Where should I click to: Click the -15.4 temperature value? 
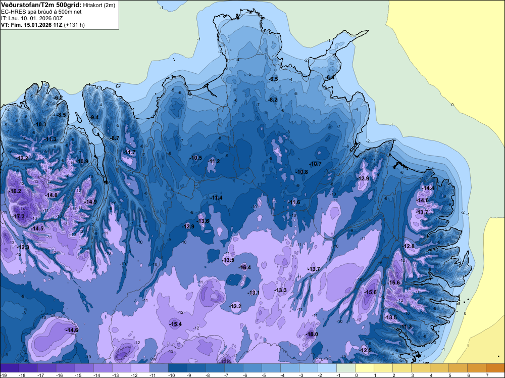176,324
